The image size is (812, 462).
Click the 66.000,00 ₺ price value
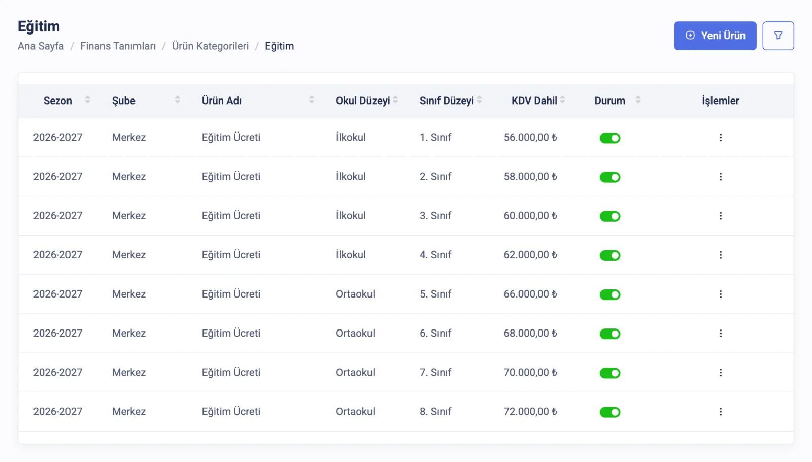point(530,294)
